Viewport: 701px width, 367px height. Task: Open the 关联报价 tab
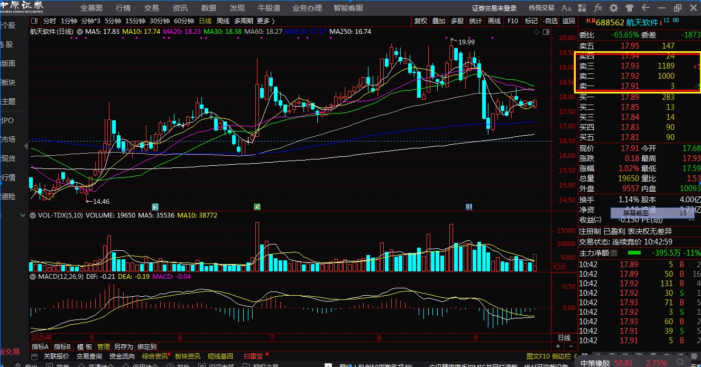57,356
